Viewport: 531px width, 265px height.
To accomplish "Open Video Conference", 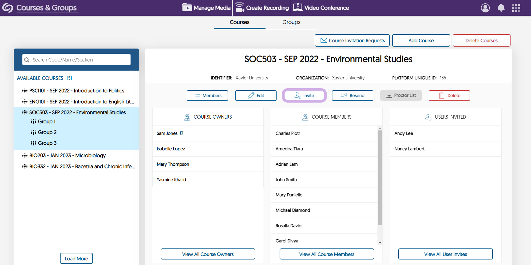I will click(x=321, y=8).
